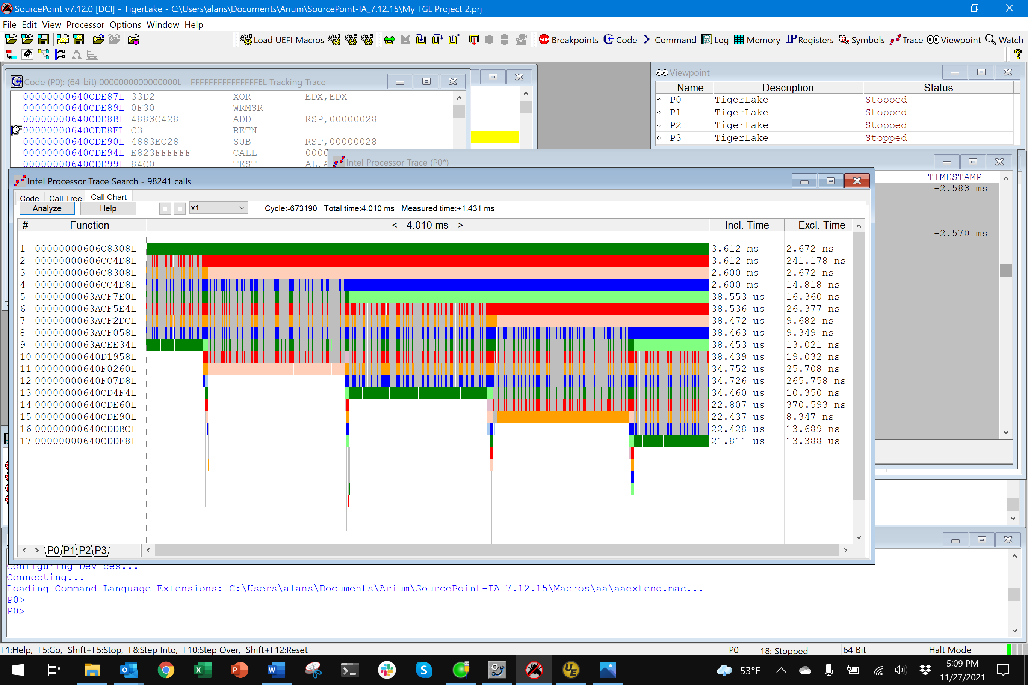
Task: Click the RETN instruction line in Code window
Action: [x=232, y=130]
